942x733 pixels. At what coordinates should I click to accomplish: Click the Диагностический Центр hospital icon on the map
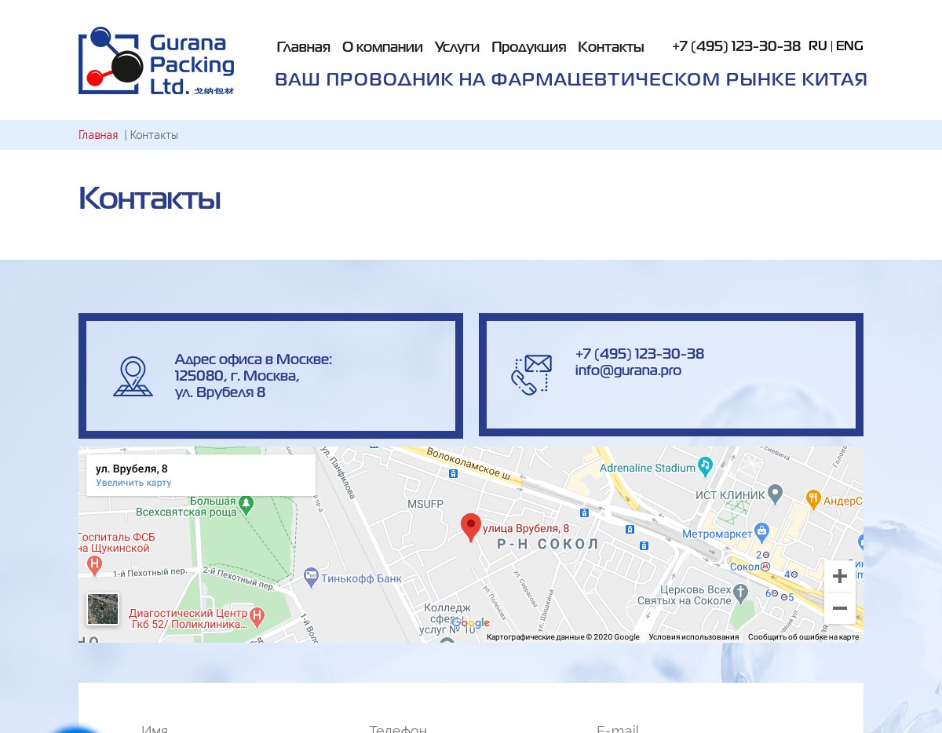click(x=257, y=617)
